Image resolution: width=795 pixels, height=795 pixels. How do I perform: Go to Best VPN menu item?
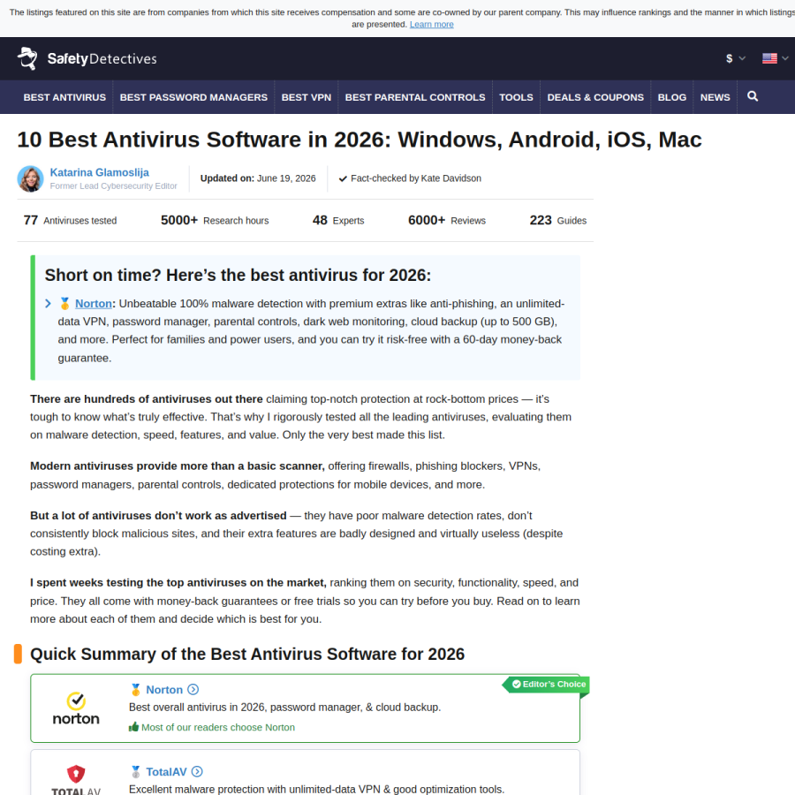307,97
